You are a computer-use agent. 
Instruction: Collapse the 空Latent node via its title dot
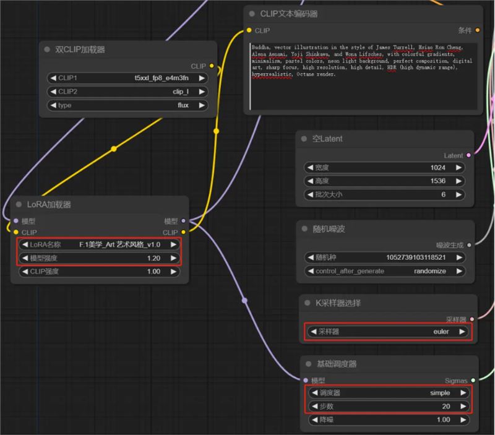(304, 139)
